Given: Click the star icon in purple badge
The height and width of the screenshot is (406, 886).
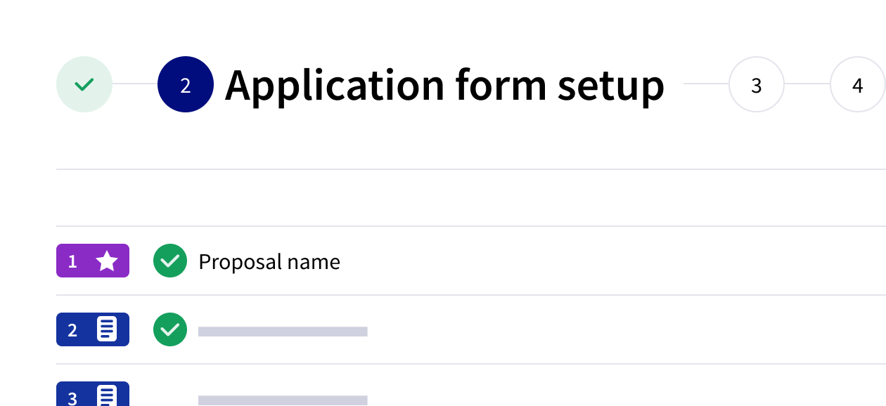Looking at the screenshot, I should [107, 261].
